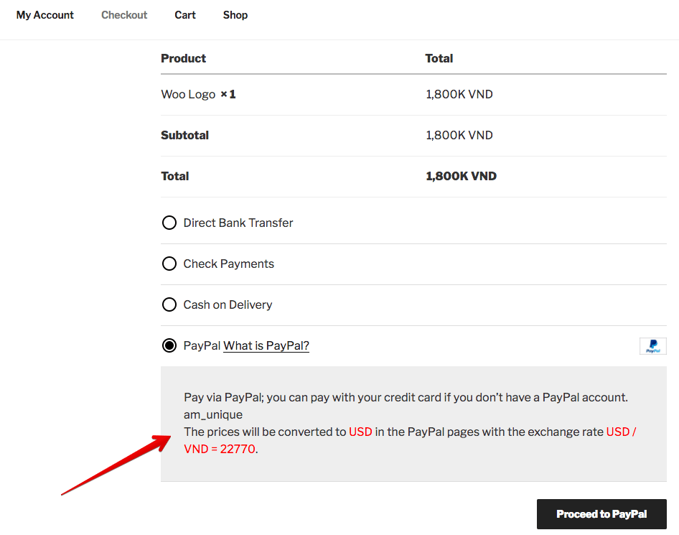
Task: Choose the Check Payments radio button
Action: (x=169, y=264)
